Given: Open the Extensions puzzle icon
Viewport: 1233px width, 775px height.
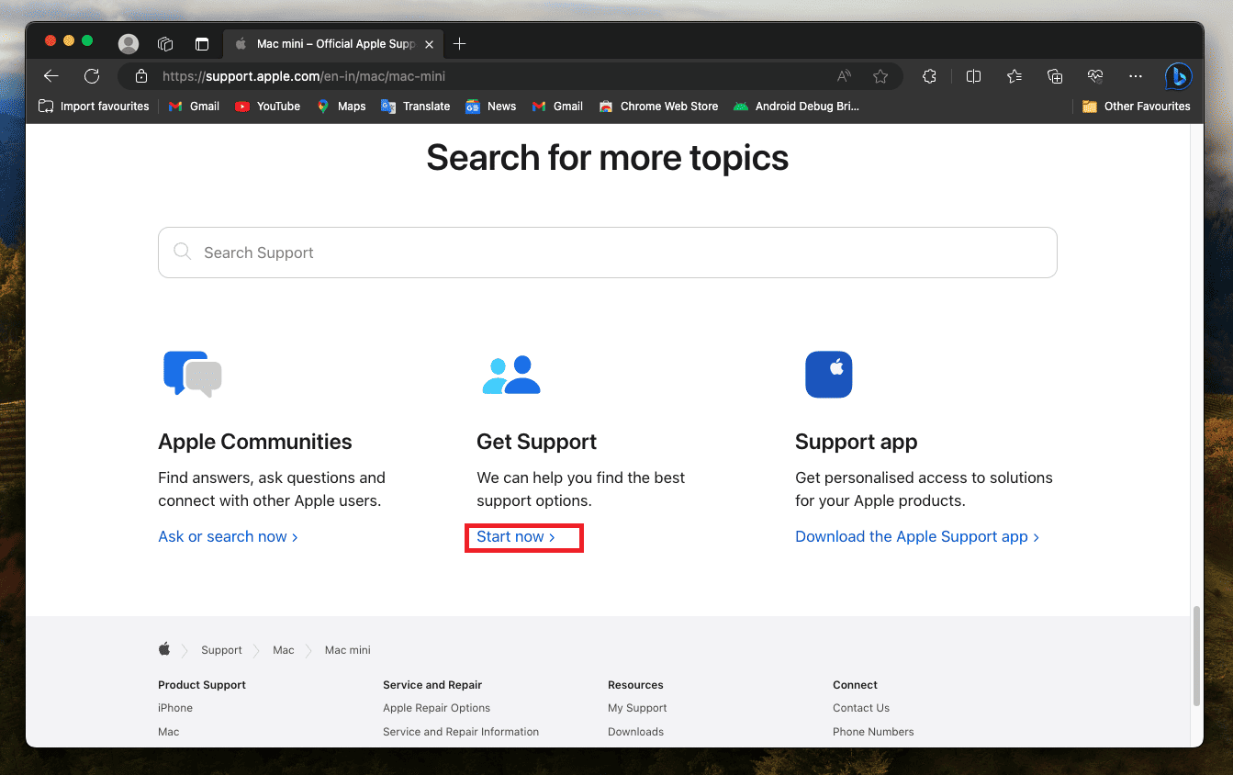Looking at the screenshot, I should coord(929,76).
